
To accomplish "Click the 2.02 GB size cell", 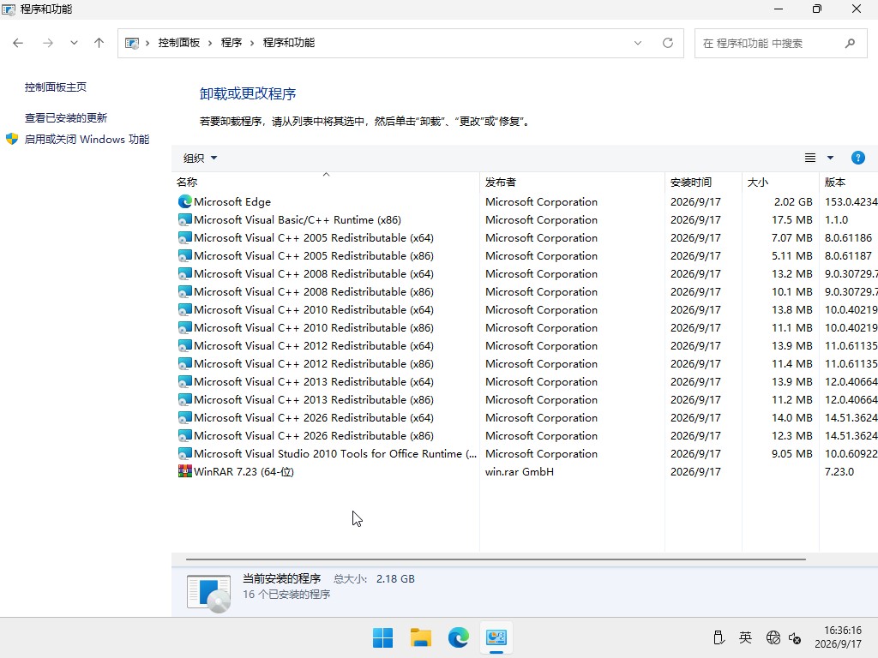I will coord(793,201).
